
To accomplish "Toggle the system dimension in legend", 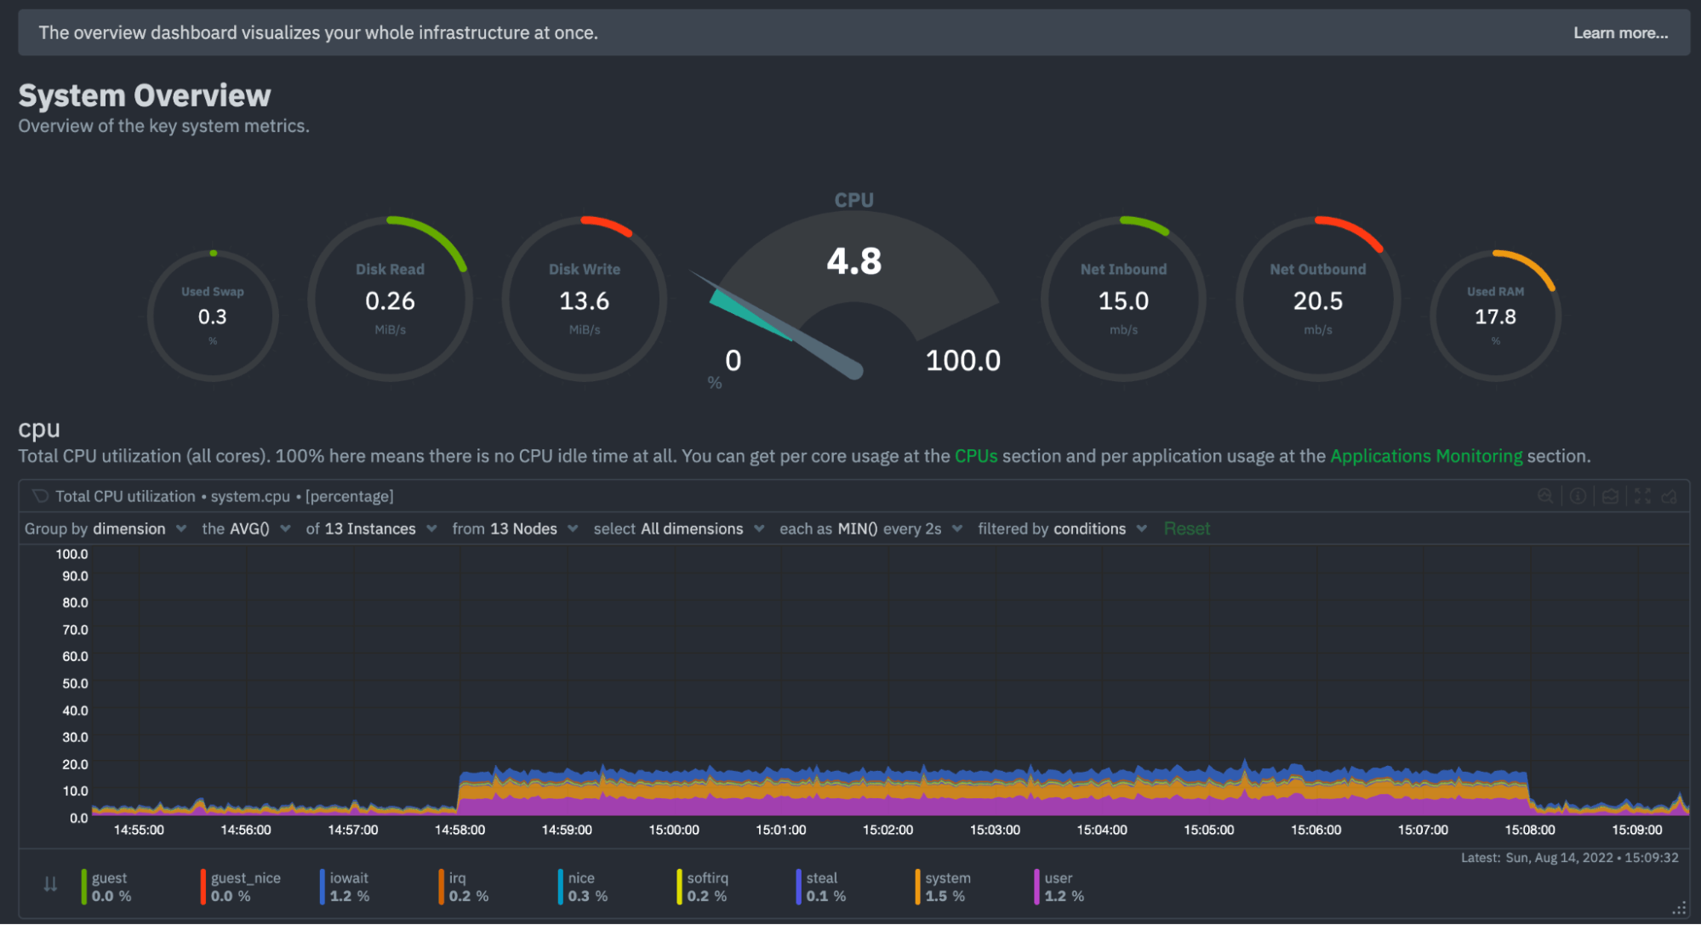I will [947, 886].
